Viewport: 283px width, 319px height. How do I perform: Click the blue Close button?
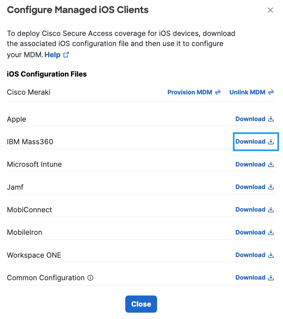(x=141, y=304)
